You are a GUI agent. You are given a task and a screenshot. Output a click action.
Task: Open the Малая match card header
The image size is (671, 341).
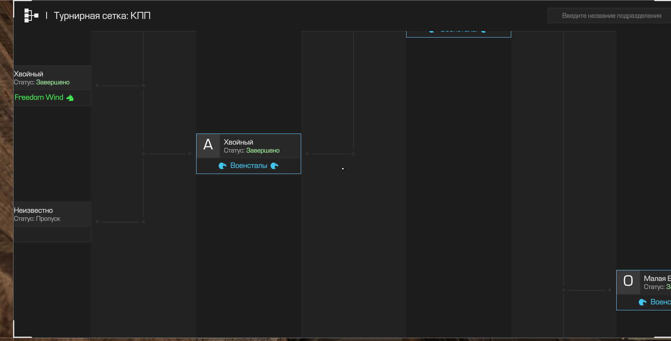644,282
